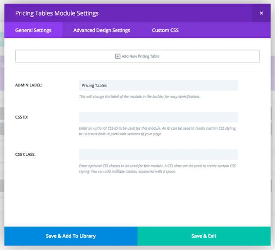Click the ADMIN LABEL field label

[29, 85]
